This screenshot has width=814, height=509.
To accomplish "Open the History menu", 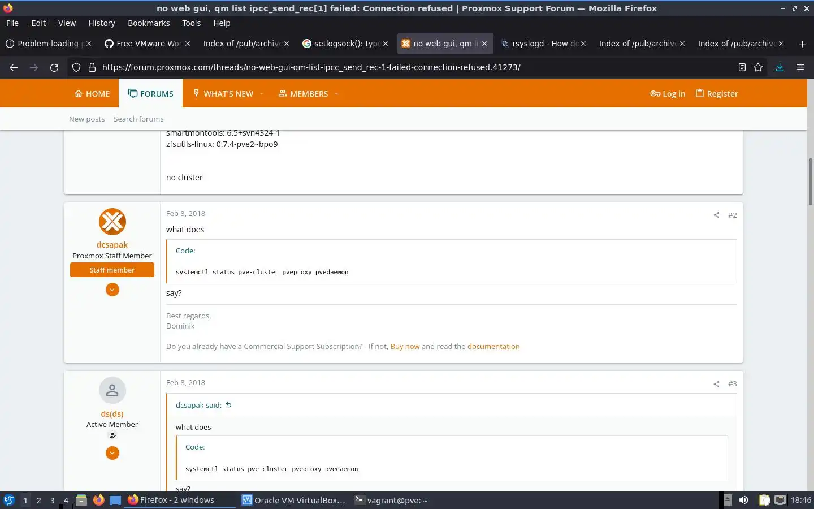I will point(102,23).
